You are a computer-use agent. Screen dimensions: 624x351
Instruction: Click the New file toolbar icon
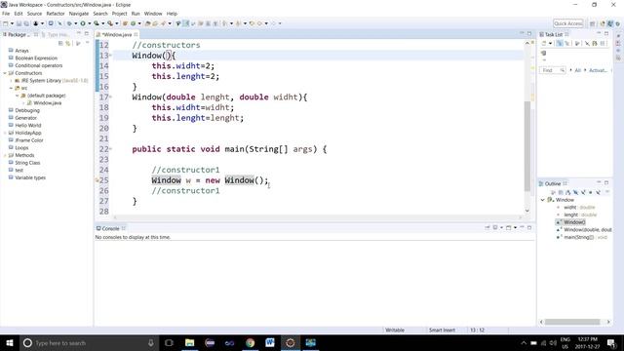coord(6,23)
